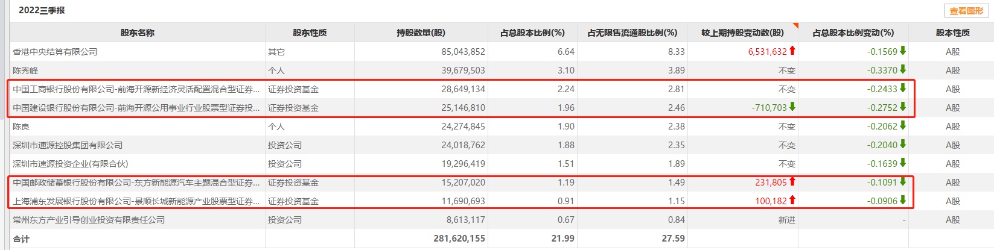Click green down arrow beside -0.2433
This screenshot has width=994, height=250.
[903, 89]
